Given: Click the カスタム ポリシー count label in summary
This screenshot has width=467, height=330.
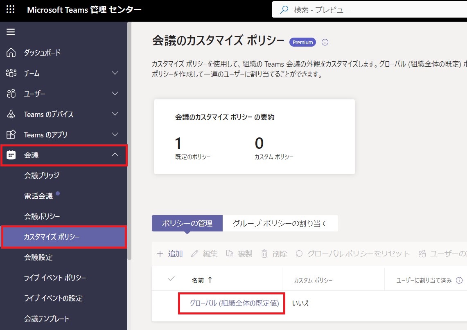Looking at the screenshot, I should point(274,157).
